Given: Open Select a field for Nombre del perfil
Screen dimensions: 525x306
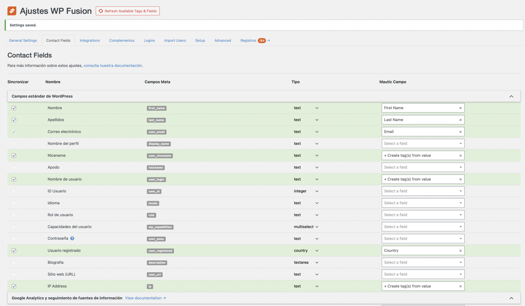Looking at the screenshot, I should [x=423, y=144].
